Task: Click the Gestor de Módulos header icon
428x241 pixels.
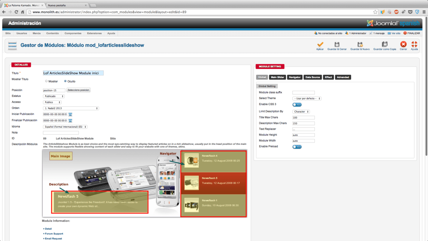Action: point(12,46)
